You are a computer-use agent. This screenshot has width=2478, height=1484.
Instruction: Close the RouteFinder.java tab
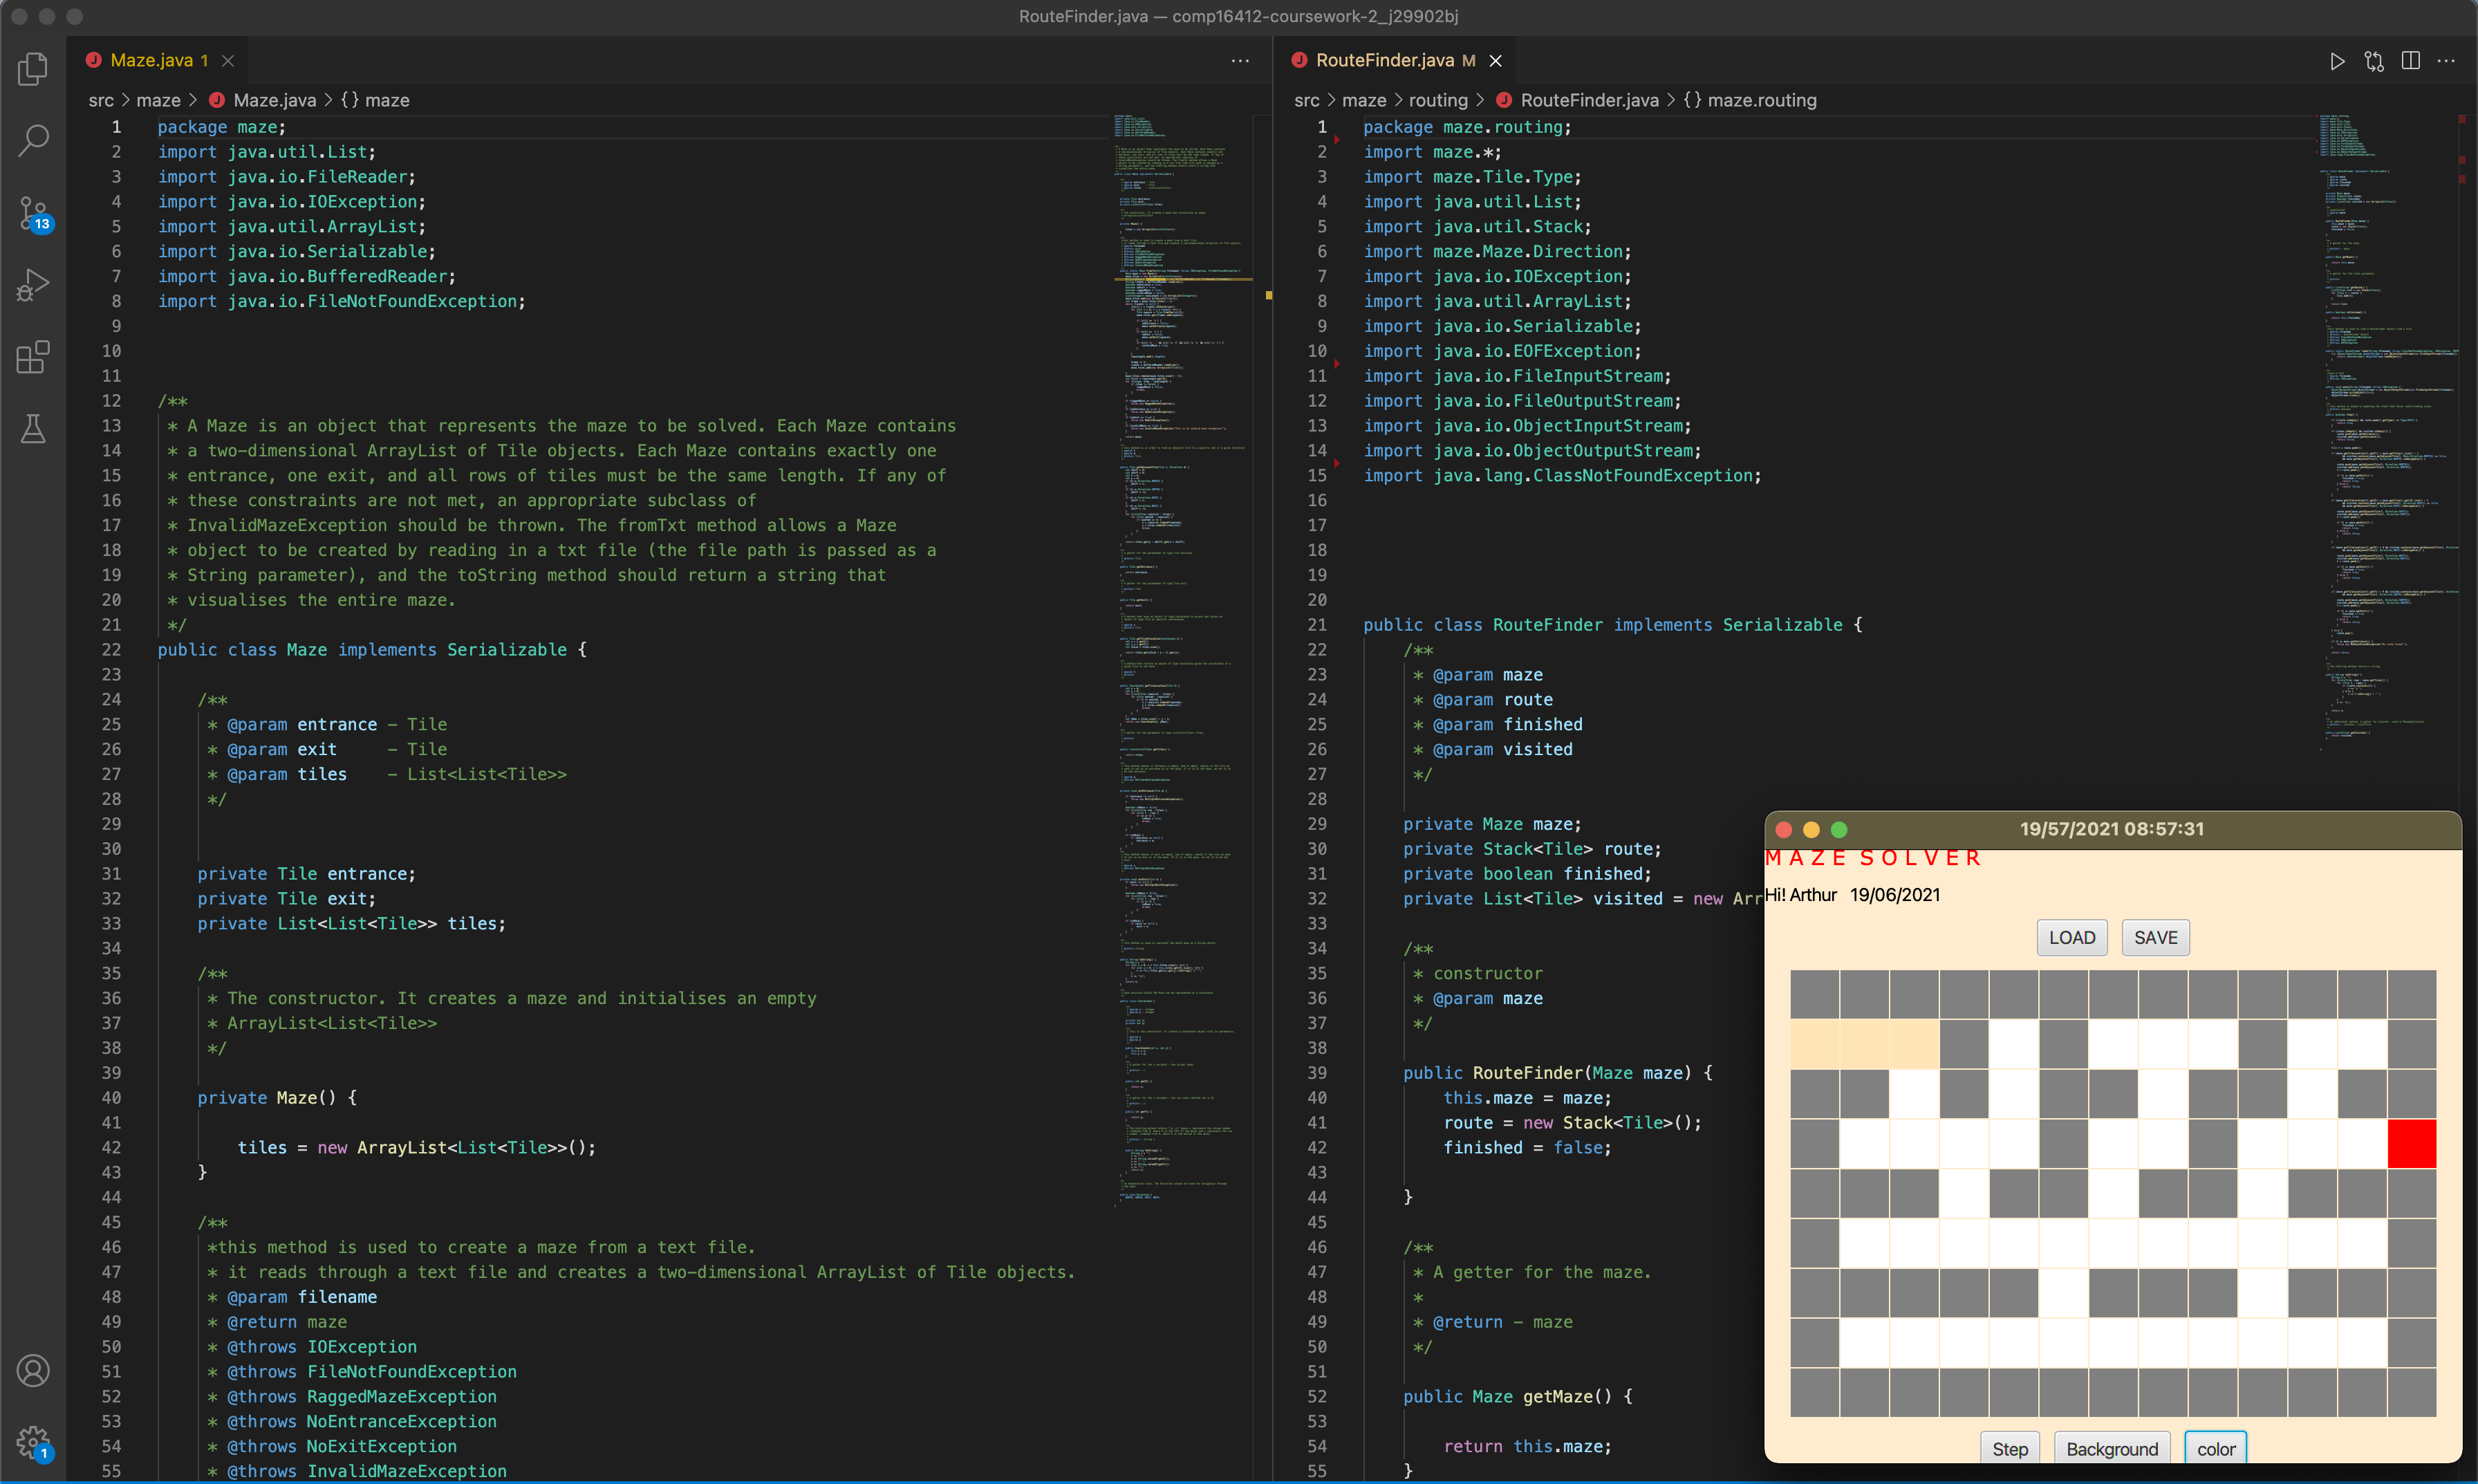[1496, 61]
